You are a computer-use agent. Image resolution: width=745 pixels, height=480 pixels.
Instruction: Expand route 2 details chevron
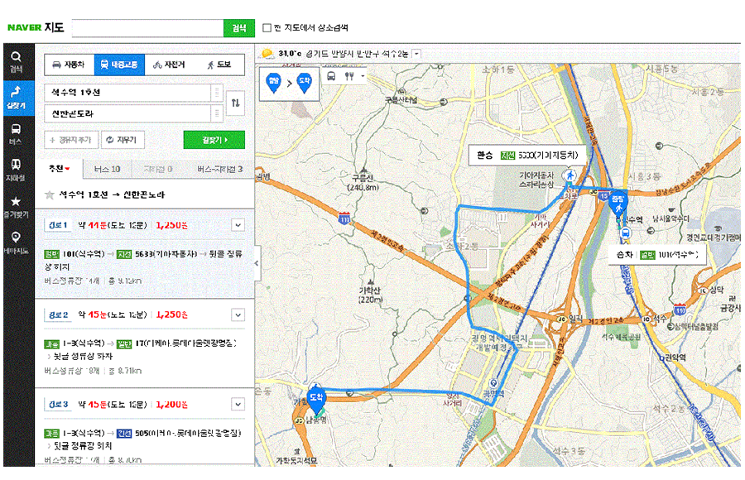coord(238,314)
